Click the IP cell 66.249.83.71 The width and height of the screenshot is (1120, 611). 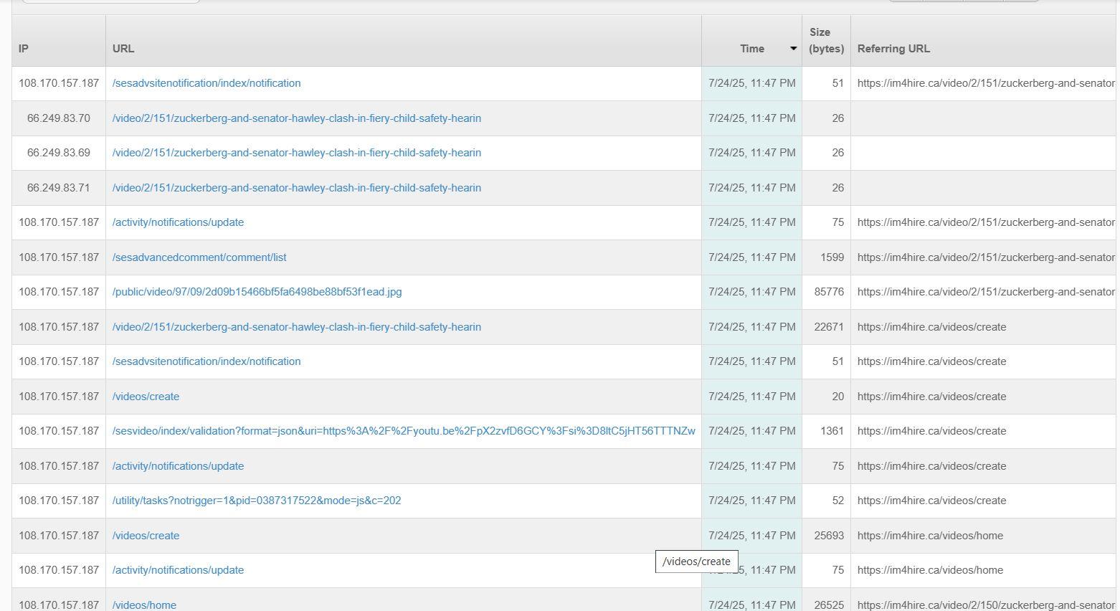pyautogui.click(x=58, y=188)
